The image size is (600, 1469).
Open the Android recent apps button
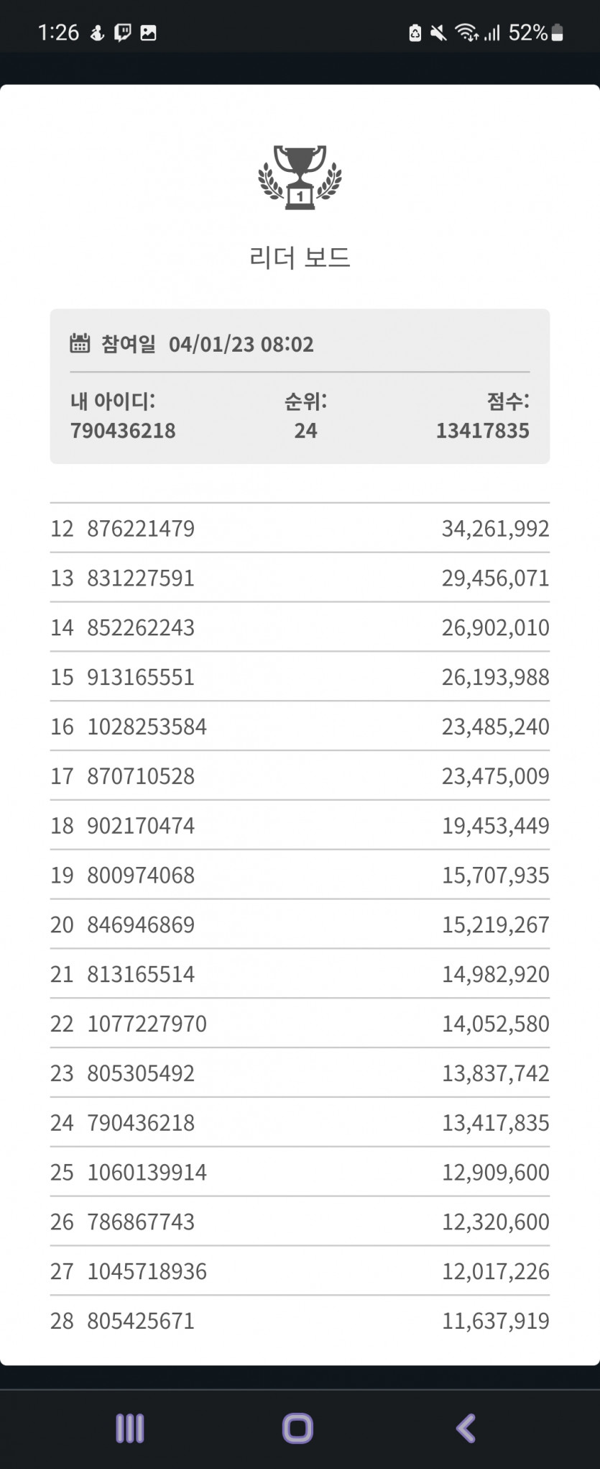coord(130,1428)
